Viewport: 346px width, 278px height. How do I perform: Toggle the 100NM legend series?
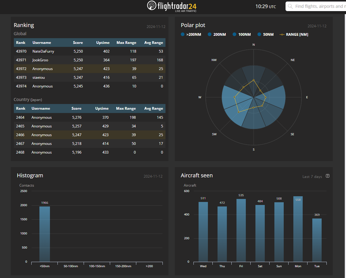tap(242, 35)
